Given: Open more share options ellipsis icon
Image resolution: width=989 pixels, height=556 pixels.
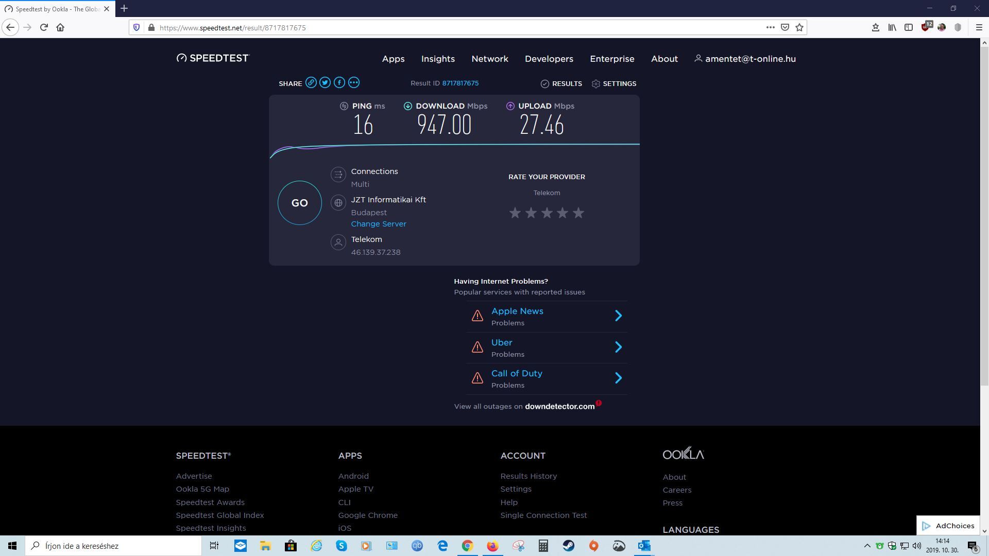Looking at the screenshot, I should (353, 83).
